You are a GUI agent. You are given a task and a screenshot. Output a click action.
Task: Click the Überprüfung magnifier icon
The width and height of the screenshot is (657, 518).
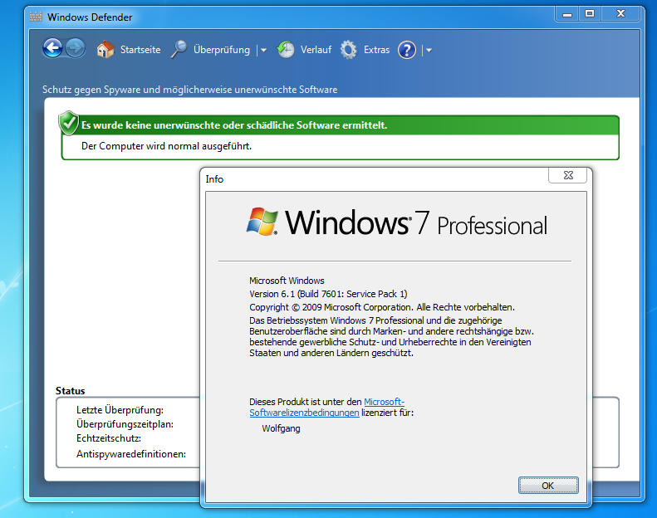179,50
